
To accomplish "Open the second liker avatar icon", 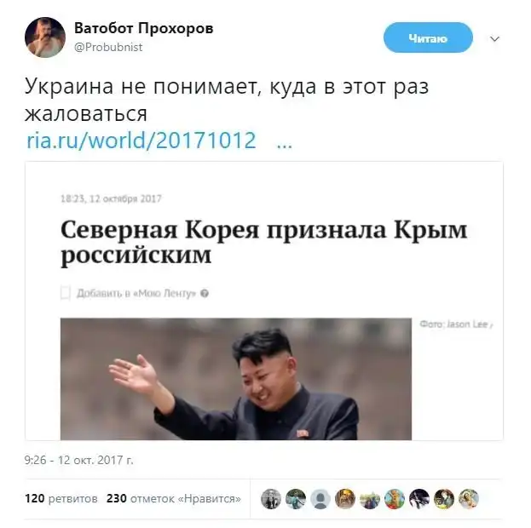I will pos(296,499).
